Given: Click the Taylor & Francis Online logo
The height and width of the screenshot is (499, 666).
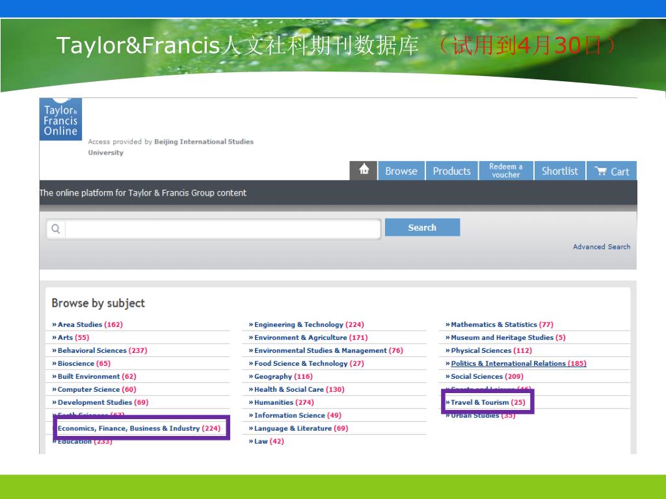Looking at the screenshot, I should pyautogui.click(x=60, y=120).
